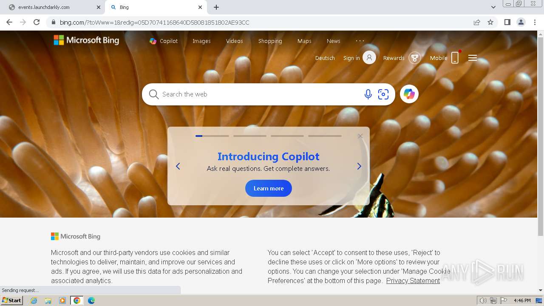Close the events.launchdarkly.com tab
Viewport: 544px width, 306px height.
click(x=98, y=7)
